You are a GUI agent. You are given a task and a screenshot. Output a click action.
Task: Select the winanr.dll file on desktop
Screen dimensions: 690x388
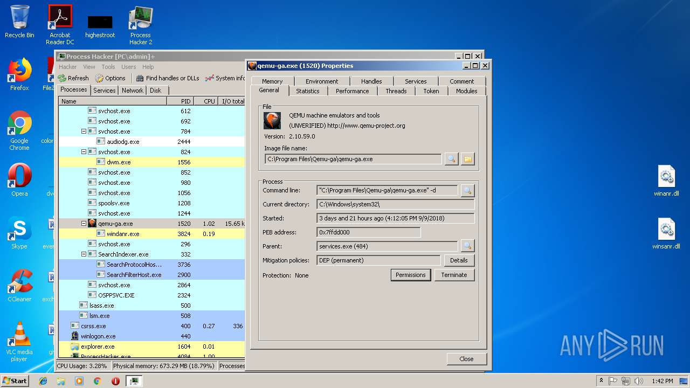pyautogui.click(x=666, y=181)
